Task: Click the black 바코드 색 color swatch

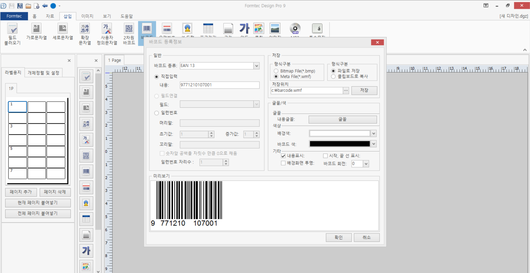Action: point(340,144)
